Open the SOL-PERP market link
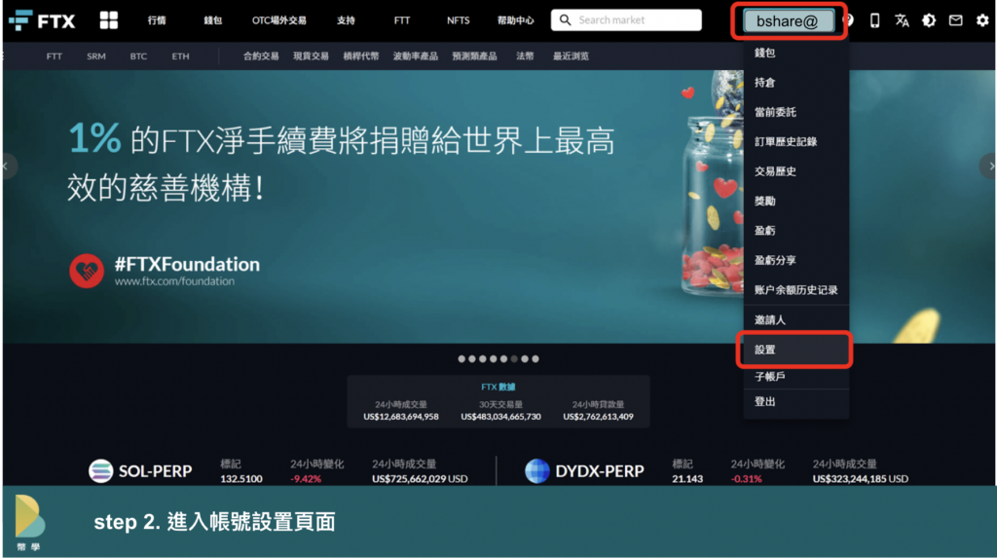 click(x=155, y=471)
